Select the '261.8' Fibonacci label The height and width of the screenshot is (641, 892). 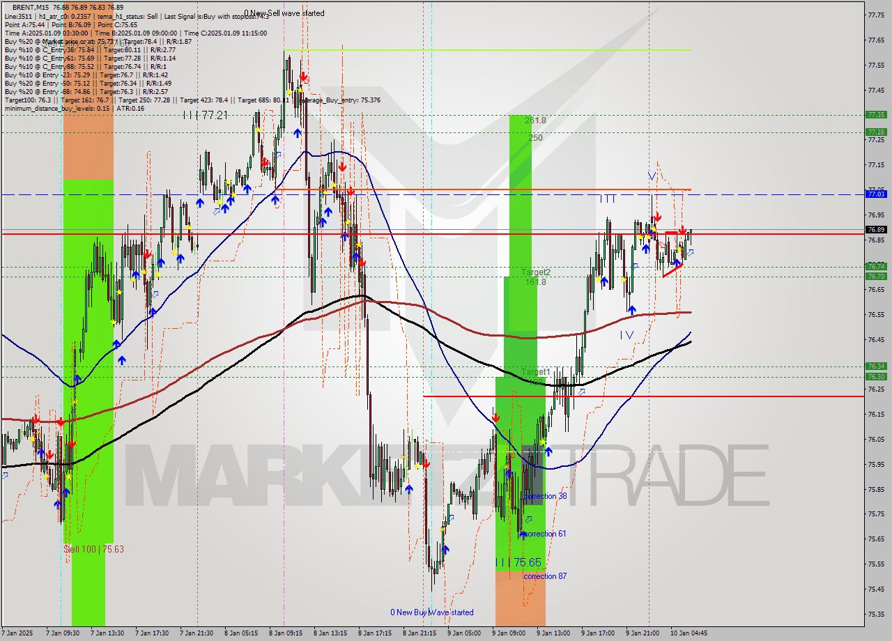point(535,121)
